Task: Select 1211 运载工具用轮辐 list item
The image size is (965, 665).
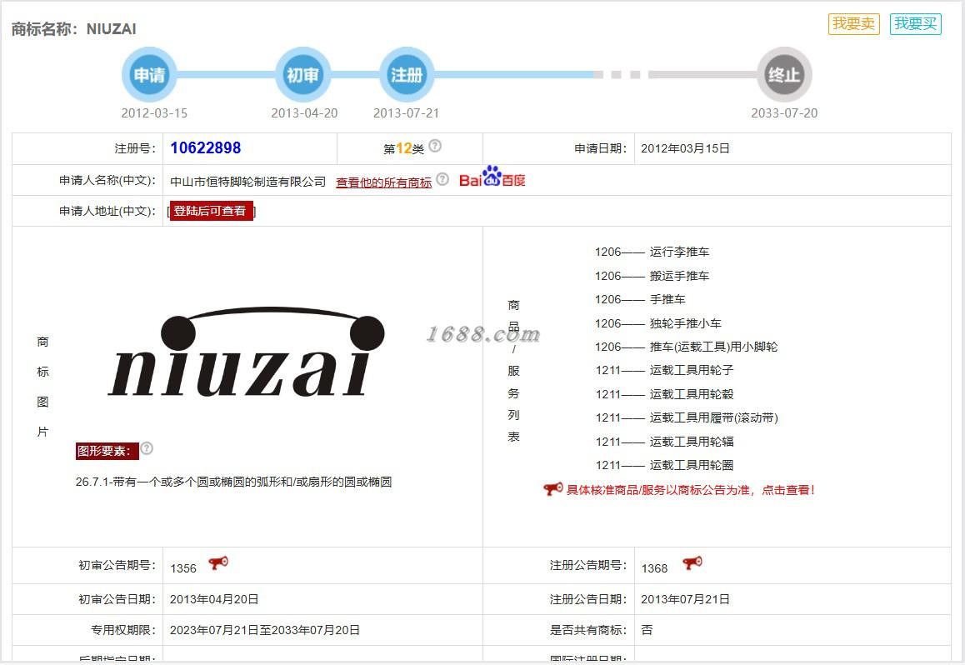Action: click(x=664, y=442)
